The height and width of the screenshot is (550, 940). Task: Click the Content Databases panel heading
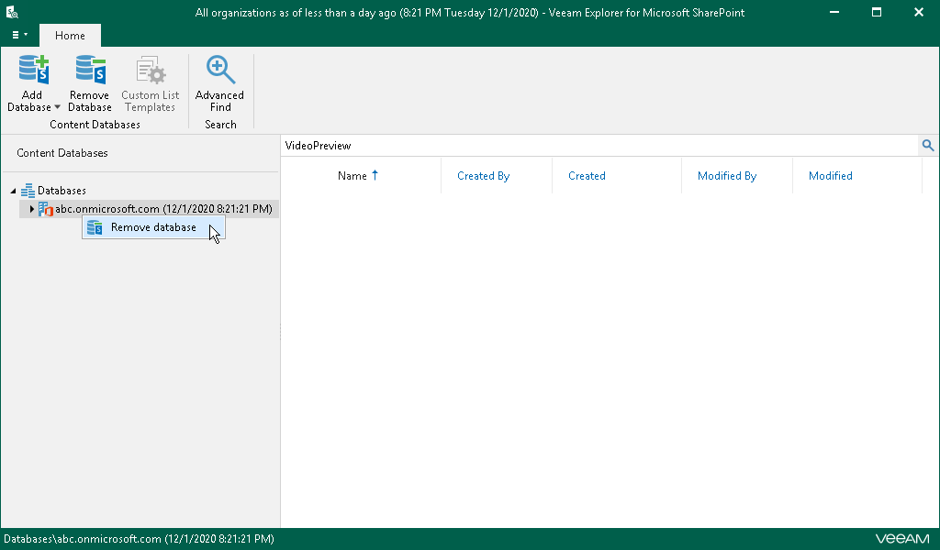tap(62, 153)
